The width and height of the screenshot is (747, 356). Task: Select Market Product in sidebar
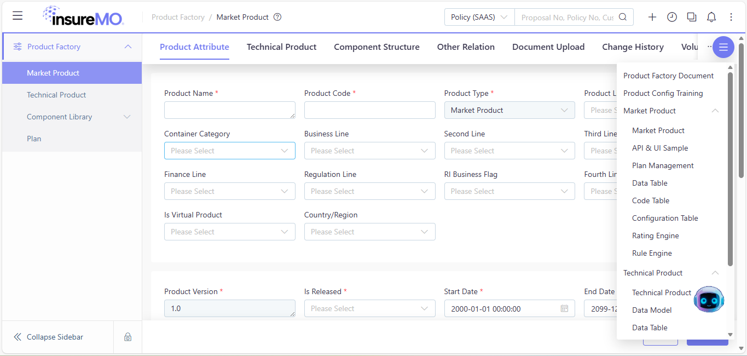(x=72, y=73)
